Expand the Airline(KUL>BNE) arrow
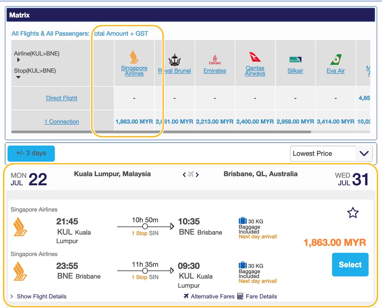The height and width of the screenshot is (308, 382). [18, 60]
